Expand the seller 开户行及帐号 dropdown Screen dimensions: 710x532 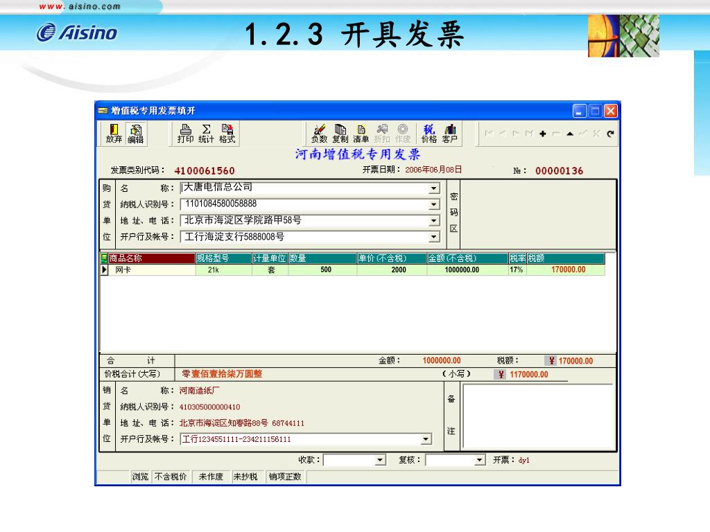point(426,438)
